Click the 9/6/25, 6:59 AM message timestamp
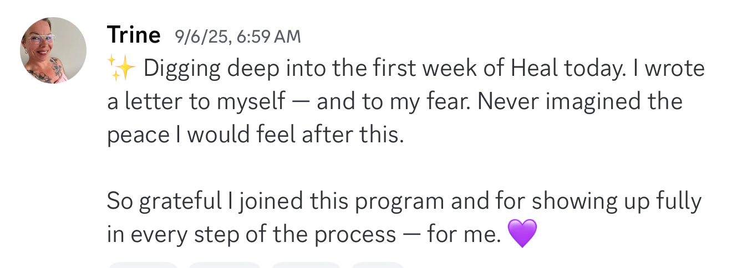 coord(237,37)
